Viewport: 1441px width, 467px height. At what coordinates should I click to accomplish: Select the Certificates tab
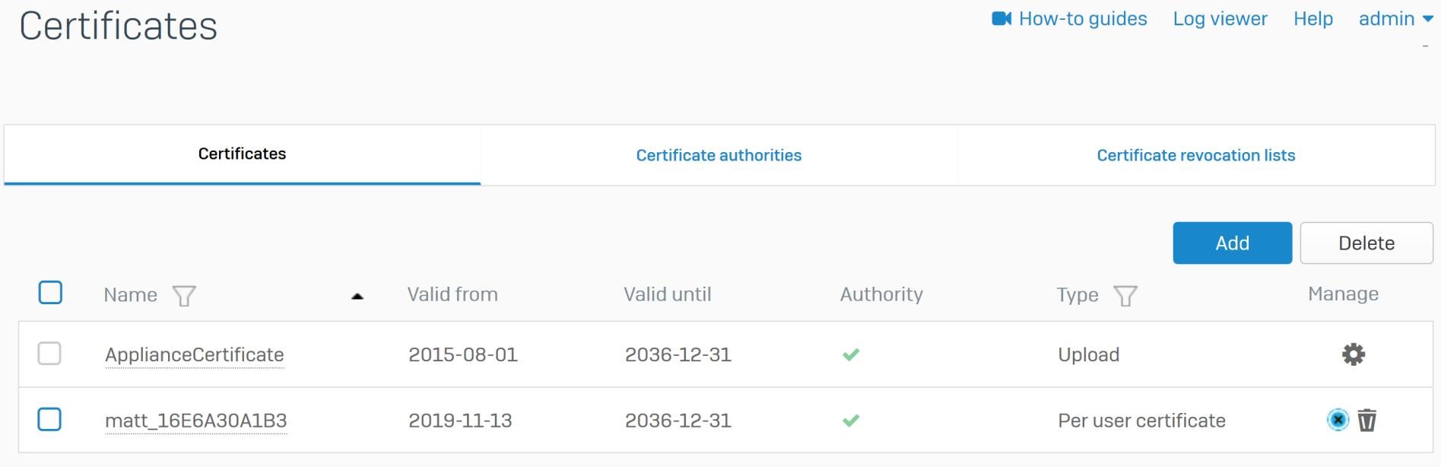coord(242,154)
